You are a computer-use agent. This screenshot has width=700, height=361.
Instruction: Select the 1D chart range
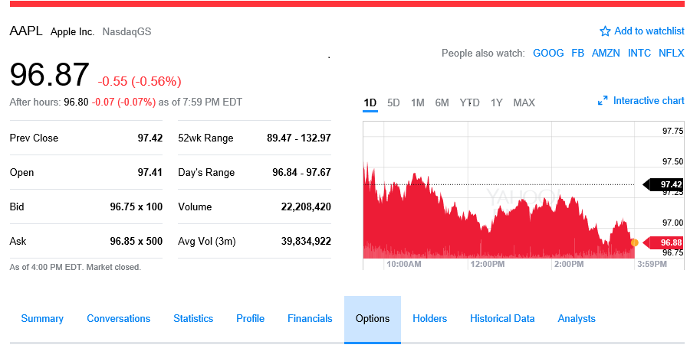[370, 102]
